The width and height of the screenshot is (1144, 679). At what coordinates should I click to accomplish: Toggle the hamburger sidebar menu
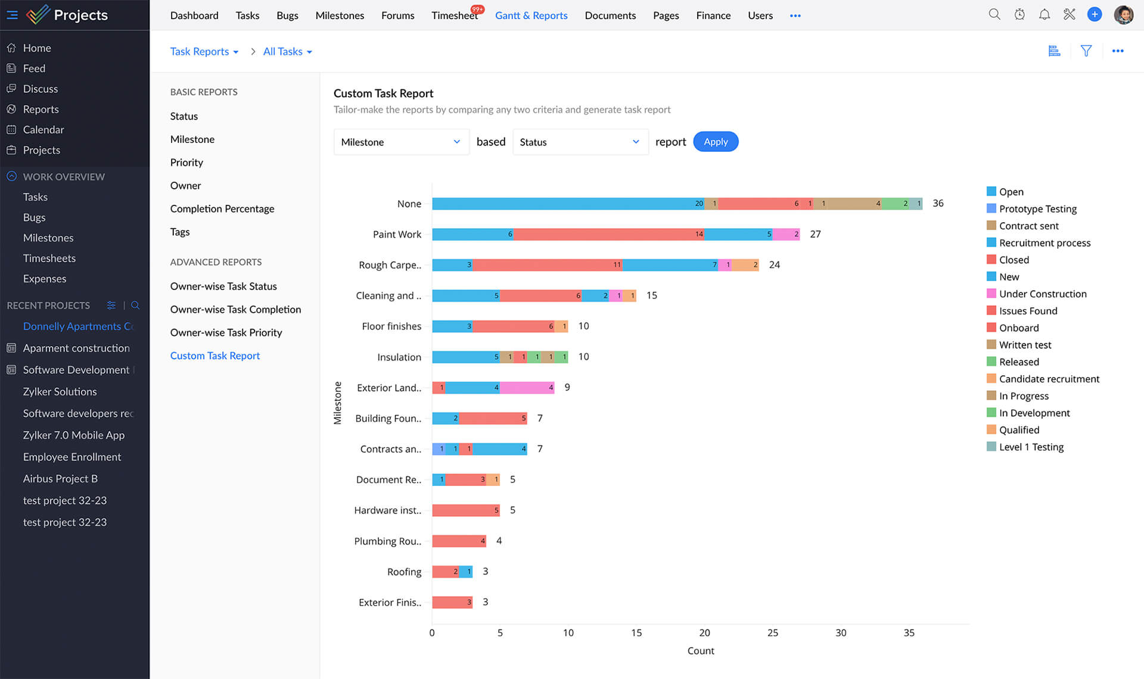(12, 15)
